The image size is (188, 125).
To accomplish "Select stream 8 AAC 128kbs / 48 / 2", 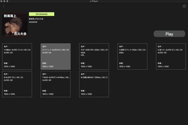I will tap(94, 84).
